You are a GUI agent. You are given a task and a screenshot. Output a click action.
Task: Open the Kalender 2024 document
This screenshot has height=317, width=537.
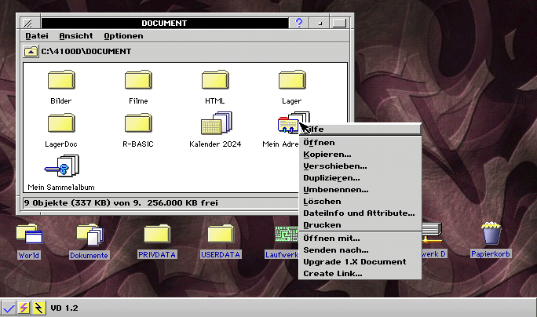point(215,124)
